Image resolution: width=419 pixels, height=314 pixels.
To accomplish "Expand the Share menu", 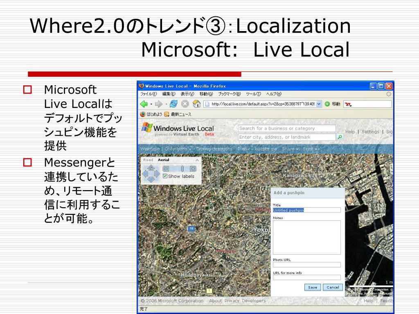I will click(290, 149).
